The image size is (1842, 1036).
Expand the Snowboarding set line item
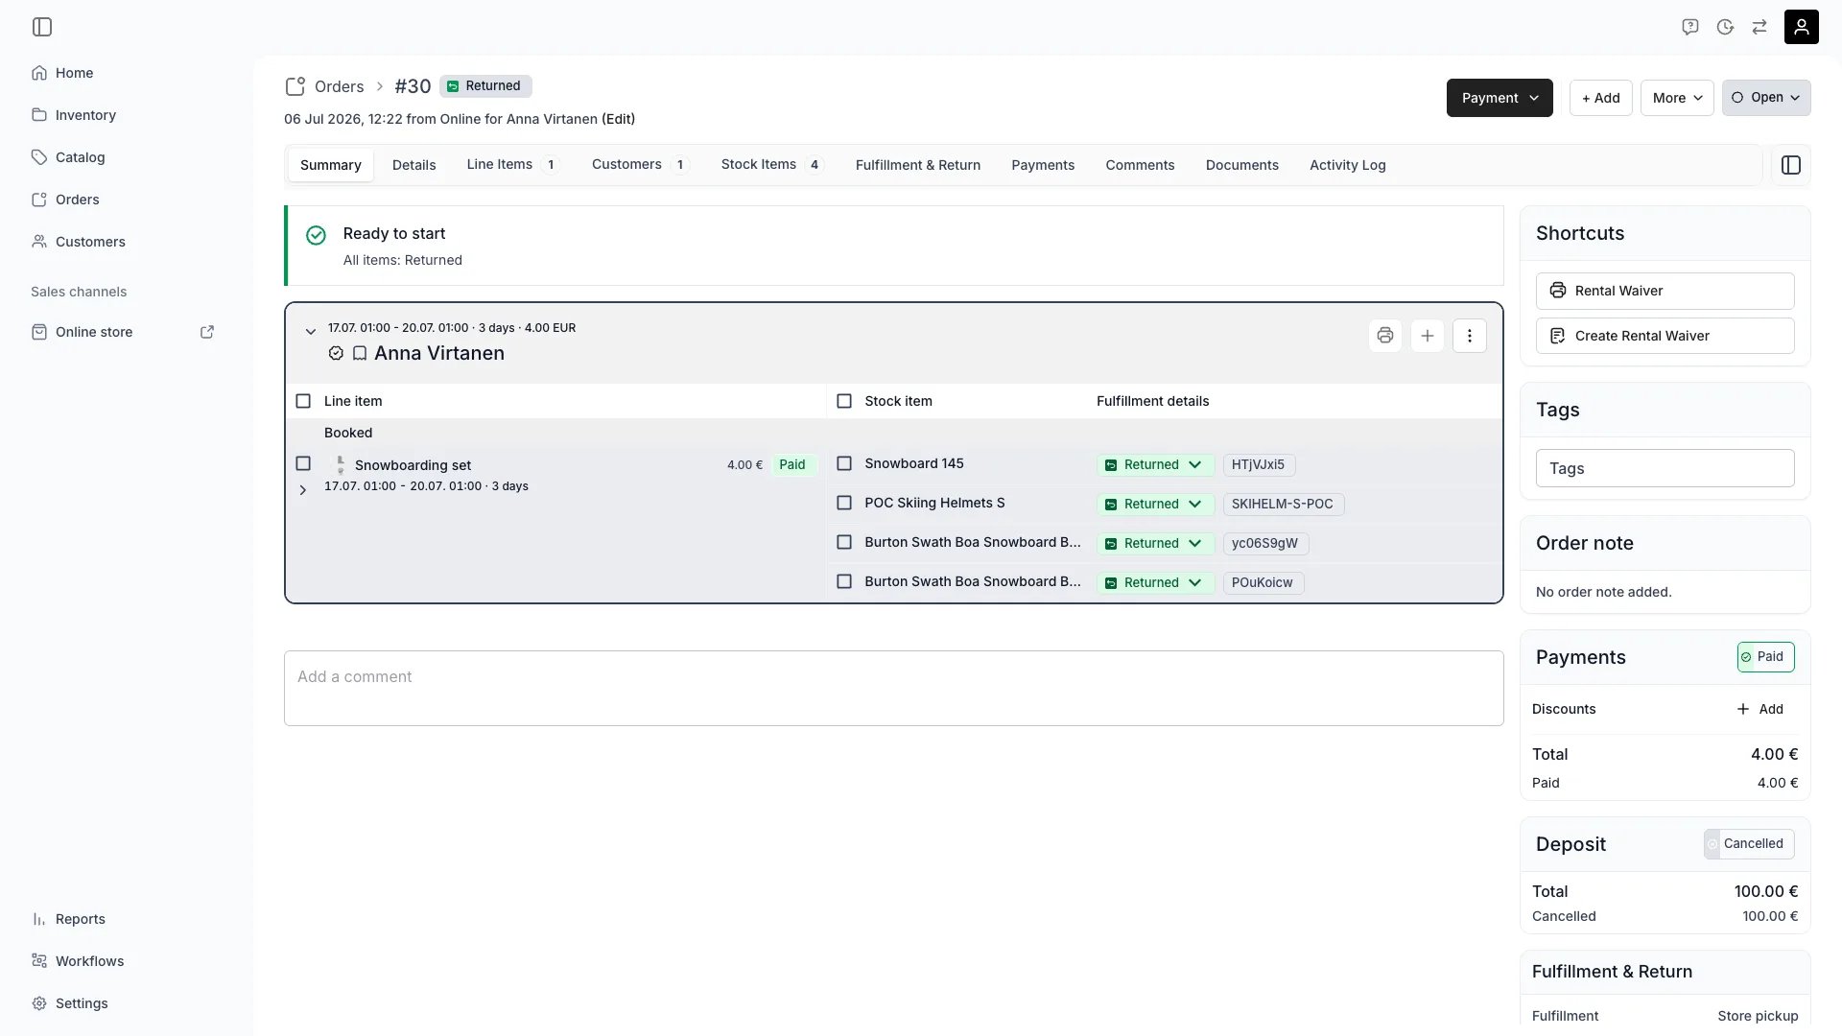coord(302,490)
